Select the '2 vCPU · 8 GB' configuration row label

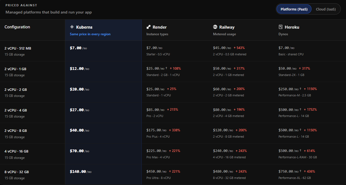[x=16, y=131]
